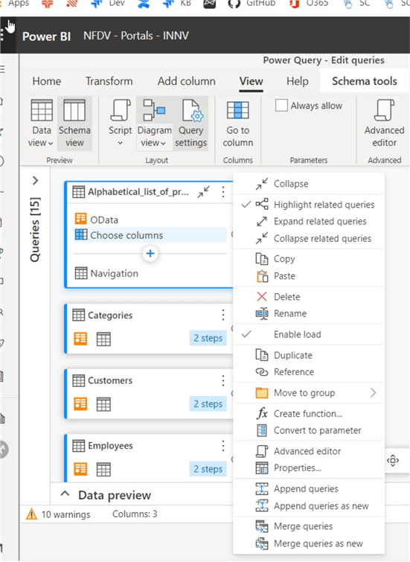Image resolution: width=410 pixels, height=562 pixels.
Task: Open the Schema tools tab
Action: point(364,81)
